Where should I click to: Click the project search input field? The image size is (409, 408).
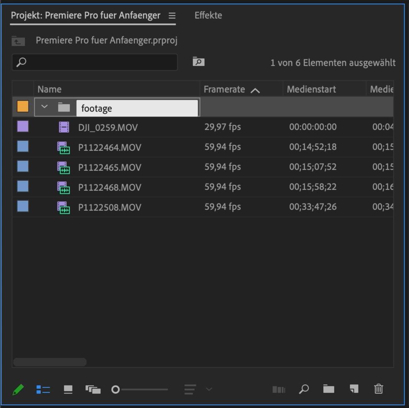click(x=100, y=62)
